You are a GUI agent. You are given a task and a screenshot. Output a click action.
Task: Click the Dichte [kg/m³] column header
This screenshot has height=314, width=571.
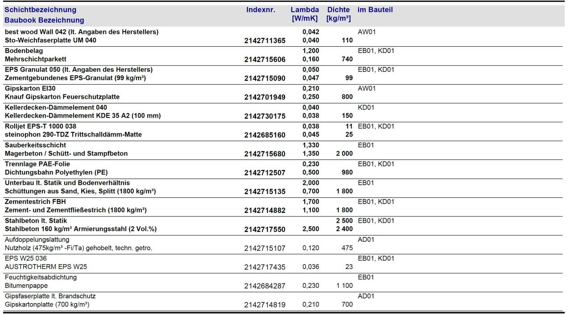coord(339,14)
